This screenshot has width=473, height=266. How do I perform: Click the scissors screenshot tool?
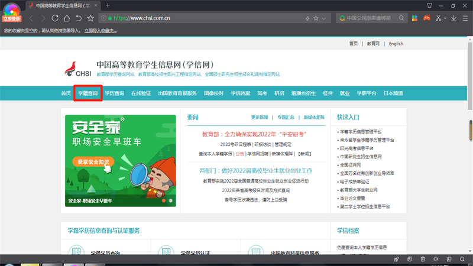[x=438, y=18]
